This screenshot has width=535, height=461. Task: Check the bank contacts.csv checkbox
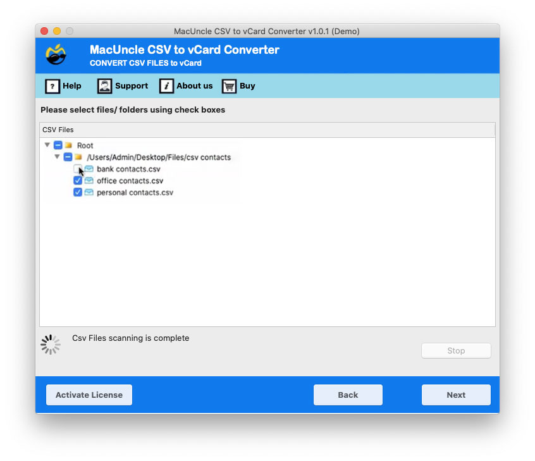pos(77,169)
